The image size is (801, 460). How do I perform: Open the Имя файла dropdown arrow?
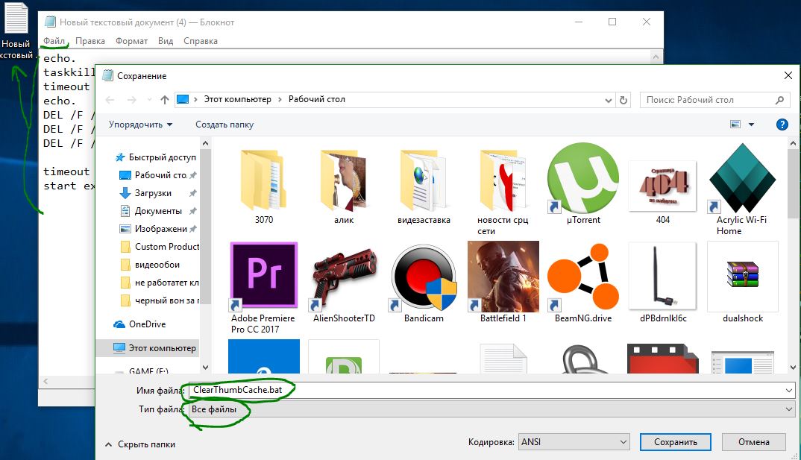(789, 390)
